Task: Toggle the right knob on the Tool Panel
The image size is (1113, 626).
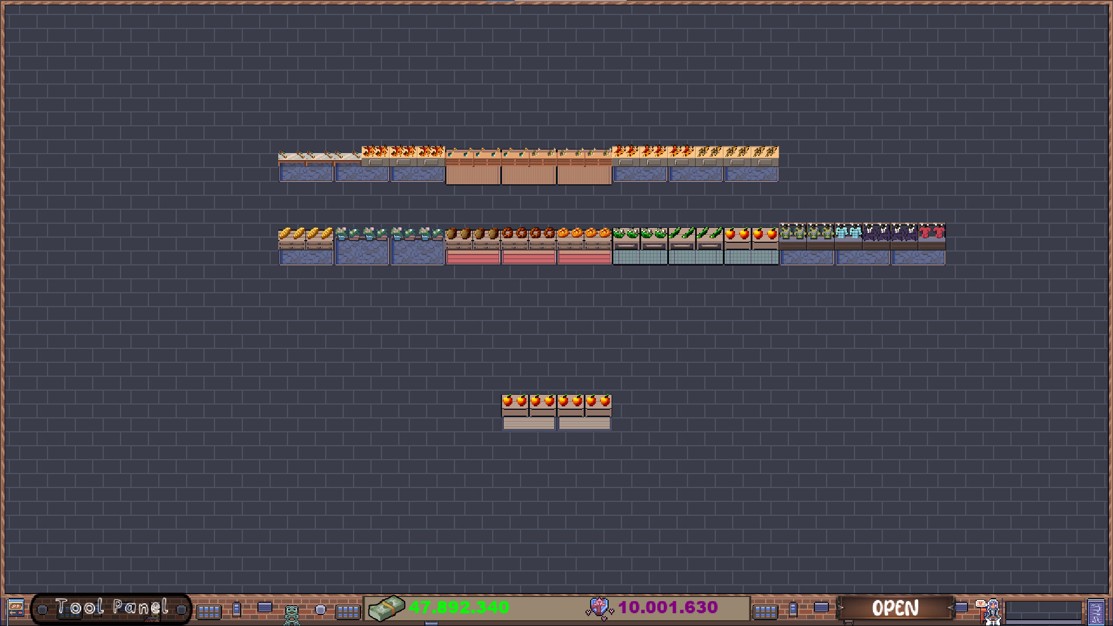Action: tap(181, 609)
